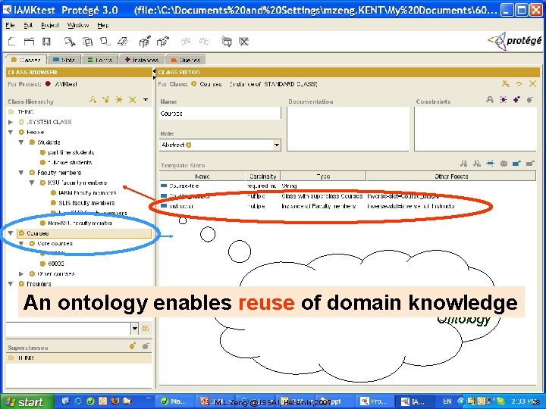Click the Revert to Archived Version icon

pos(162,42)
